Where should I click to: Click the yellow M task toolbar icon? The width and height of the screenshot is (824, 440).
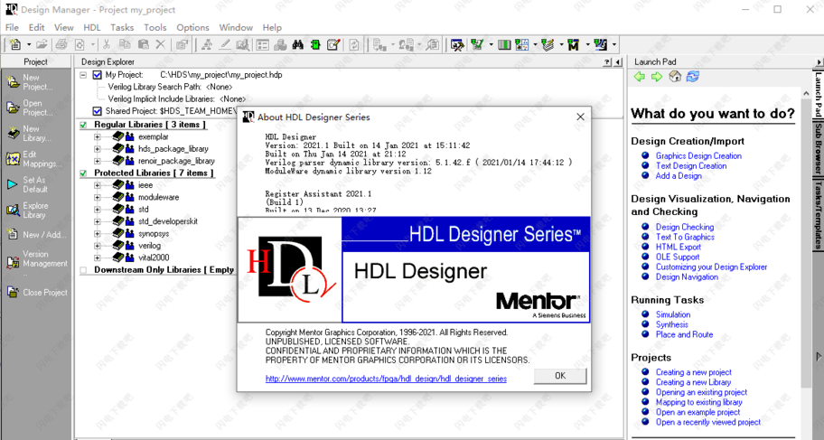(x=574, y=44)
